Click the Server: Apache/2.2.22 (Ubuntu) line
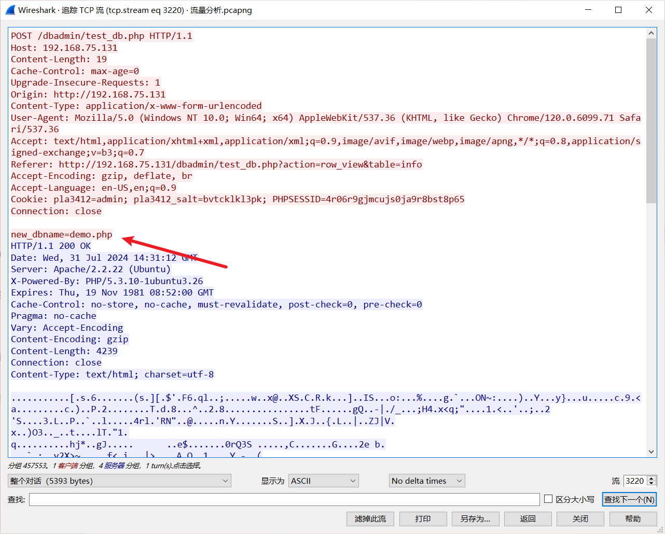 [x=91, y=269]
